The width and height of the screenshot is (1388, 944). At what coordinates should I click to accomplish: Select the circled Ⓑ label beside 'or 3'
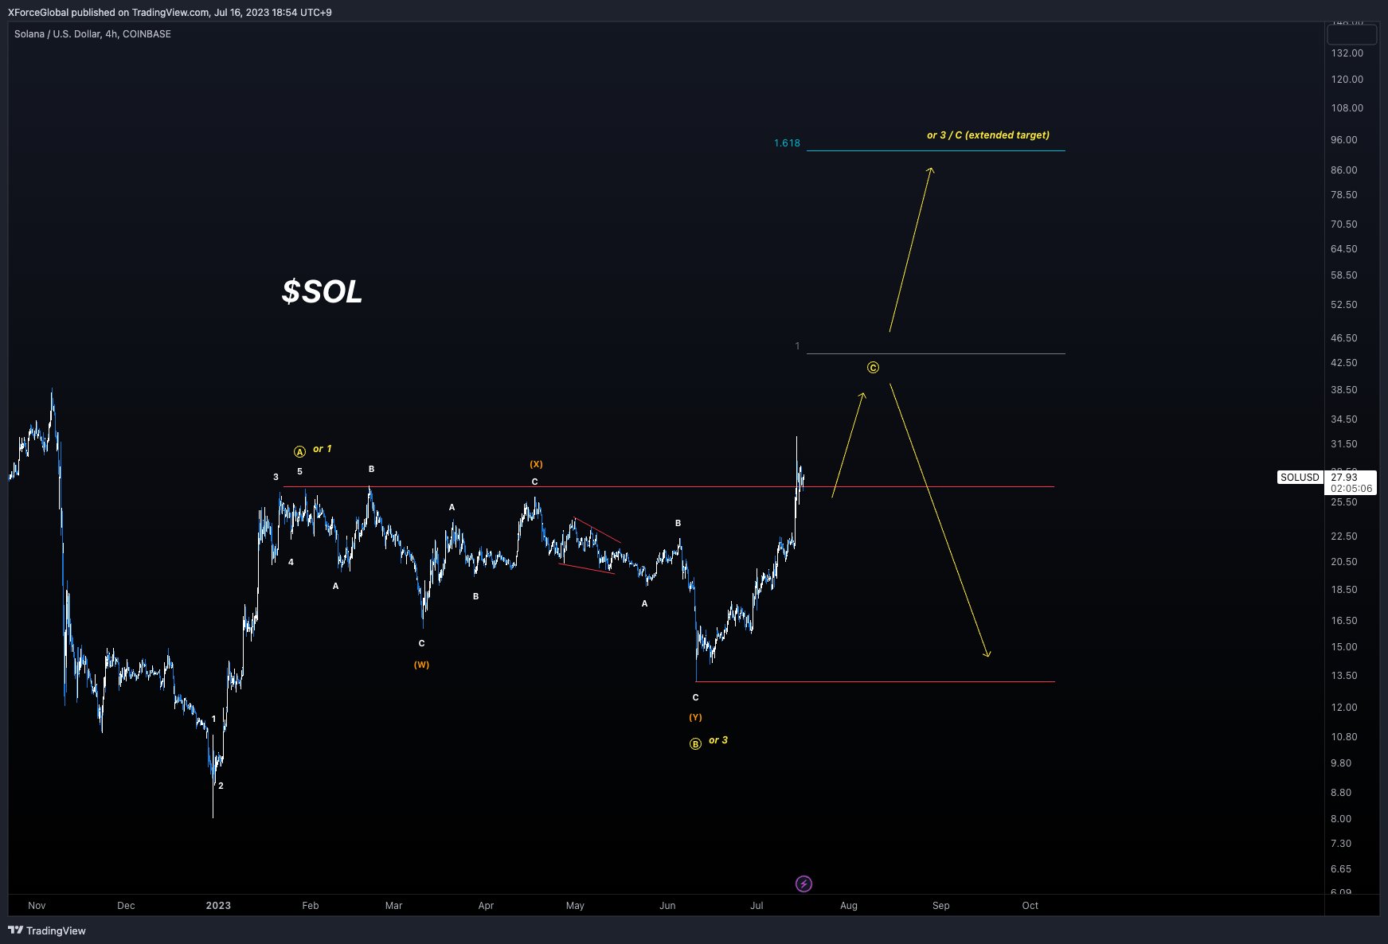pos(694,743)
